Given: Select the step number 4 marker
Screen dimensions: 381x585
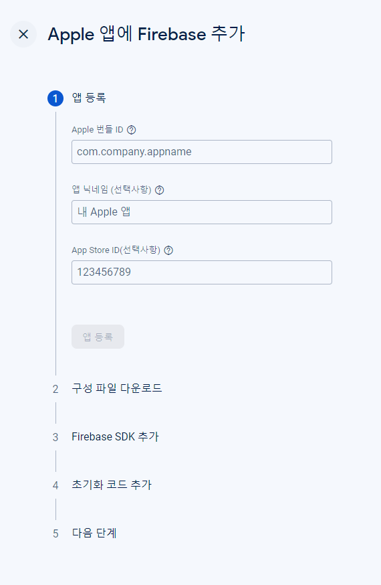Looking at the screenshot, I should point(55,485).
